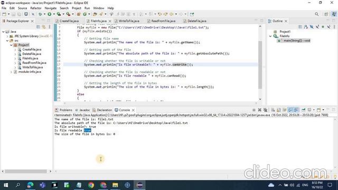Image resolution: width=338 pixels, height=190 pixels.
Task: Open Open Console dropdown arrow in Console toolbar
Action: [323, 110]
